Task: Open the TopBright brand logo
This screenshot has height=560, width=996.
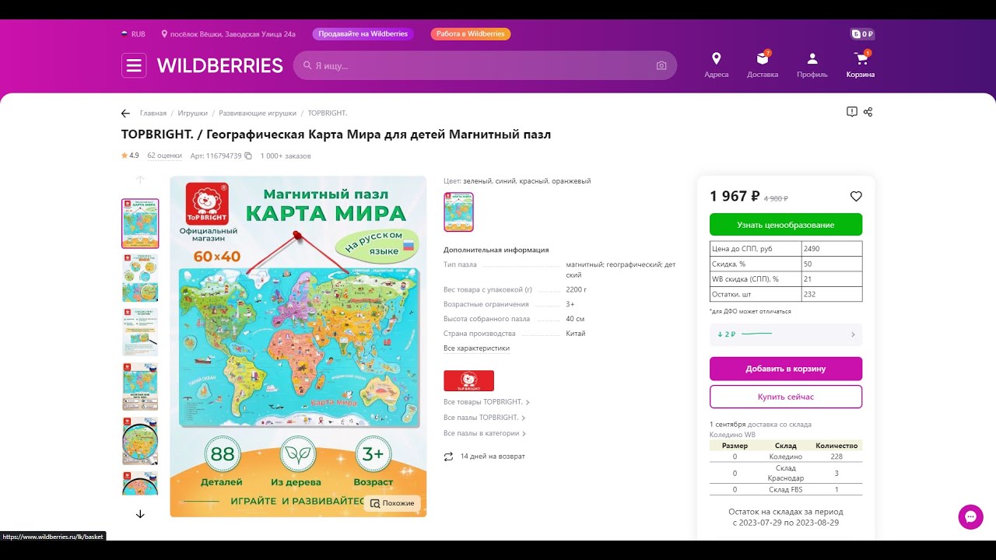Action: coord(468,380)
